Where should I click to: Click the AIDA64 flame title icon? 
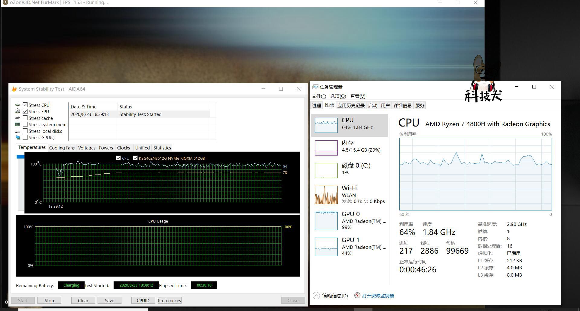coord(14,89)
